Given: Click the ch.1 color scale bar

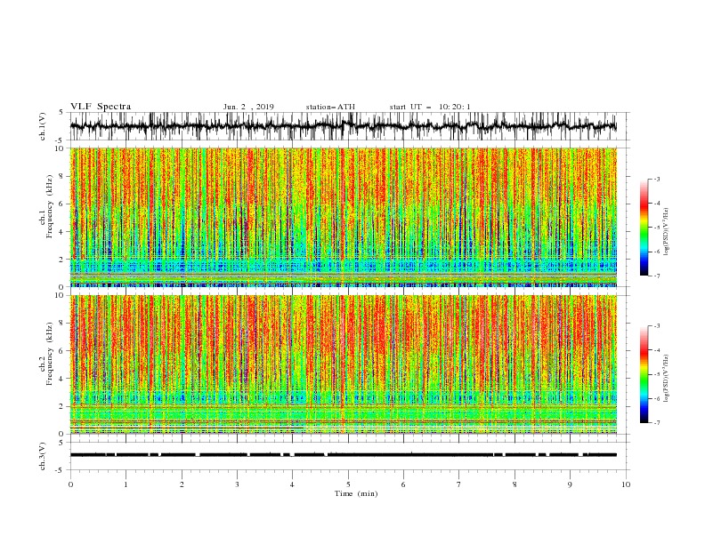Looking at the screenshot, I should pyautogui.click(x=644, y=228).
